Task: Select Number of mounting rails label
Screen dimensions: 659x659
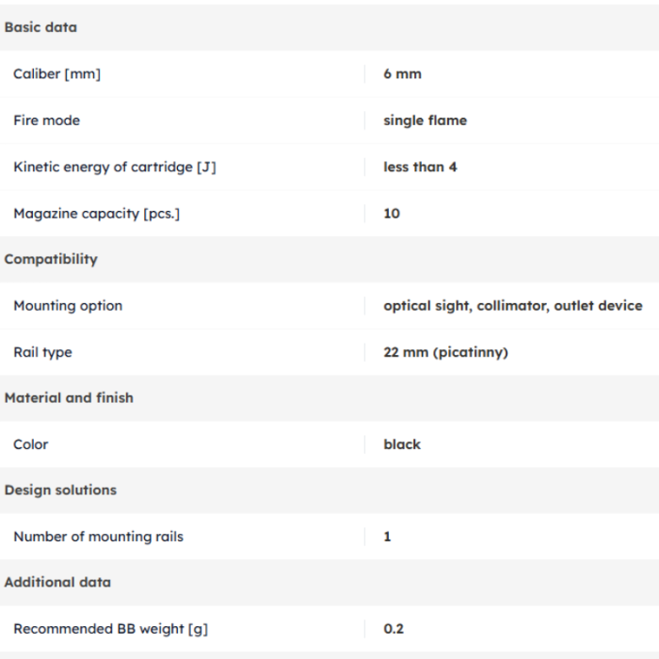Action: (x=98, y=537)
